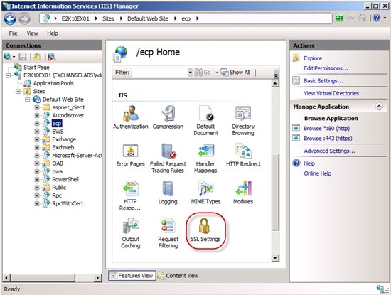Open the Compression feature

tap(168, 117)
